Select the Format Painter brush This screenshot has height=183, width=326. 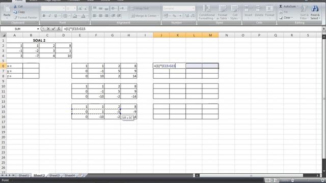[16, 18]
